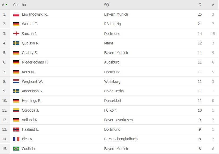Click the England flag next to Sancho J.
This screenshot has height=154, width=219.
pos(16,34)
